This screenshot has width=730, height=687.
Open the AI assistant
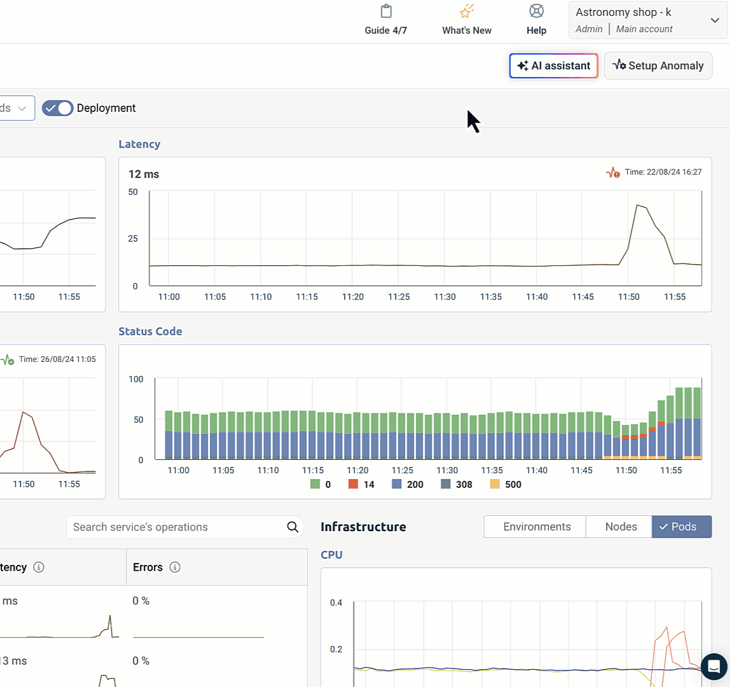(554, 66)
